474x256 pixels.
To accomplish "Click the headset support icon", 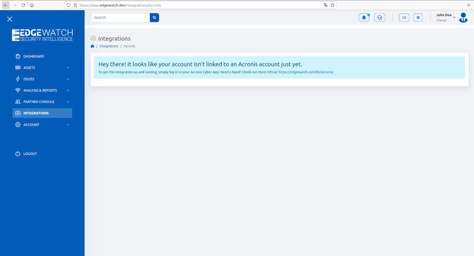I will [x=379, y=17].
